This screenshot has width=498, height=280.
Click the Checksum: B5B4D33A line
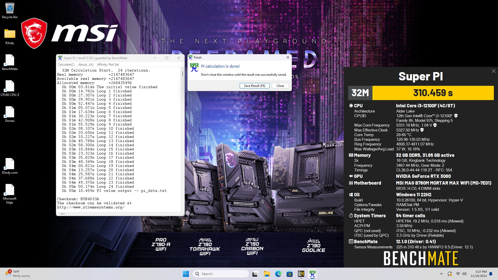(78, 199)
